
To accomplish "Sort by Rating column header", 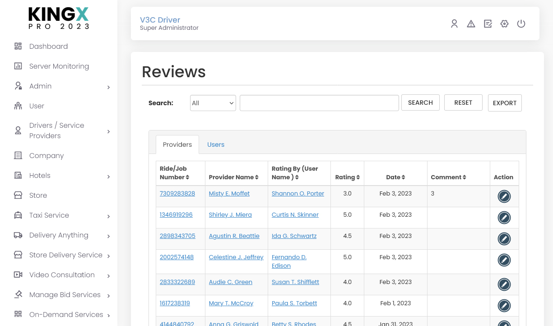I will [348, 177].
